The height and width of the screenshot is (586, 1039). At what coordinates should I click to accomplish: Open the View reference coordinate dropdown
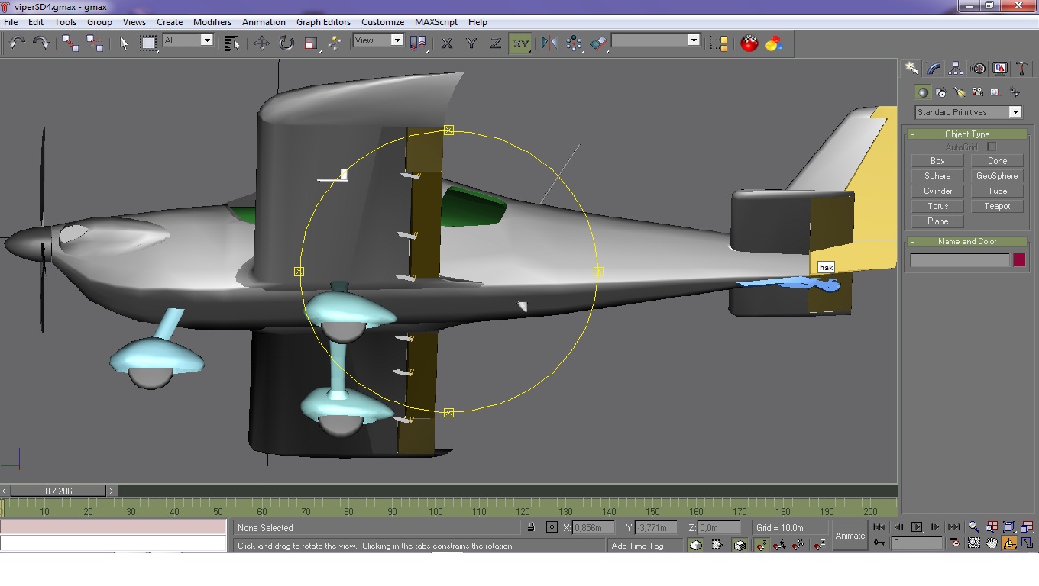(x=378, y=40)
